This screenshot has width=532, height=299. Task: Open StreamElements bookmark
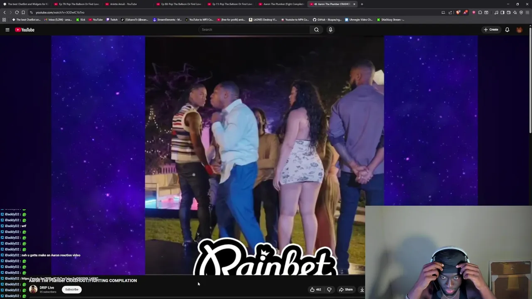[x=167, y=20]
